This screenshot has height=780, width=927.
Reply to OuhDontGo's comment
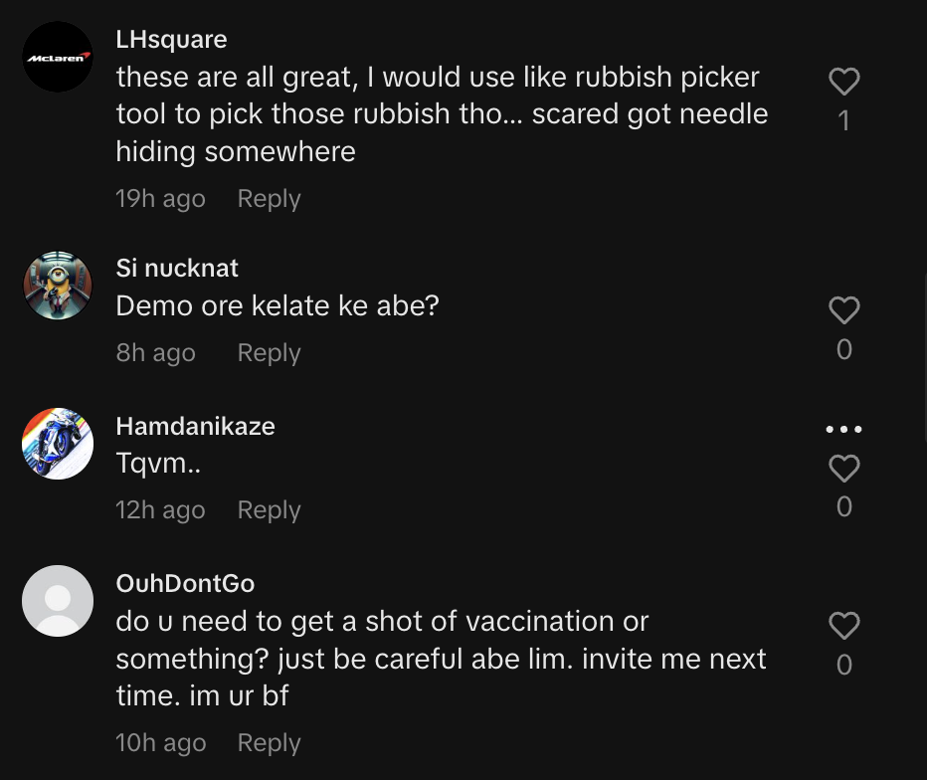269,743
